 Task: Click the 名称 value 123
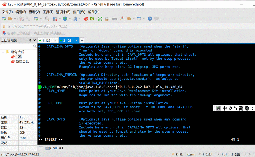pos(22,117)
